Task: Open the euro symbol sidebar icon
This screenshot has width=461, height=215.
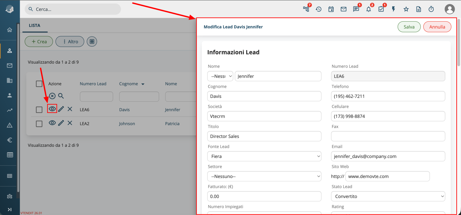Action: 10,140
